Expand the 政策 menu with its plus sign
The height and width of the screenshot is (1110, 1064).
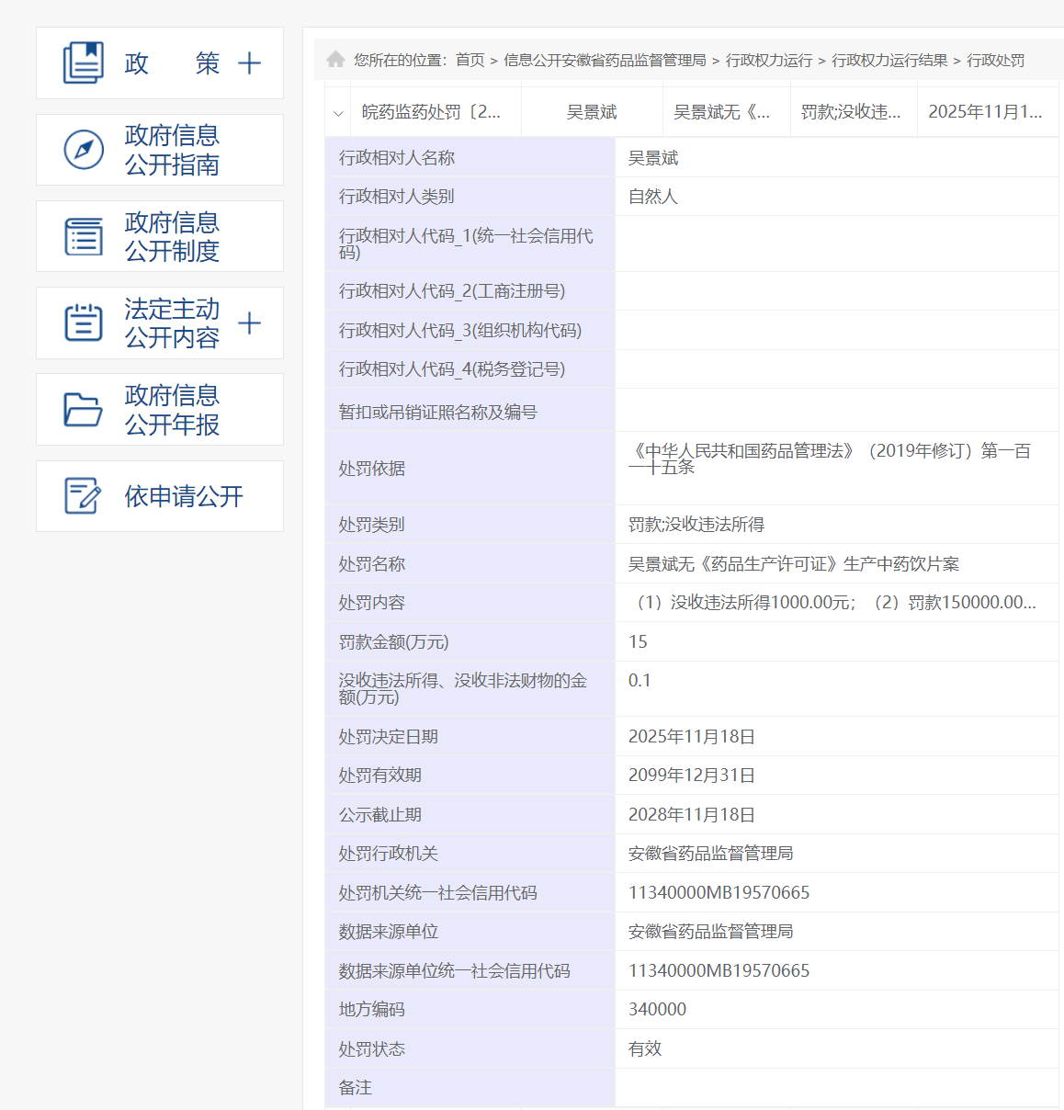[249, 63]
